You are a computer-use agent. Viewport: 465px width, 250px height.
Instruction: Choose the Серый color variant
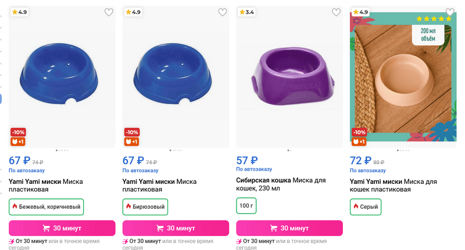[x=366, y=206]
